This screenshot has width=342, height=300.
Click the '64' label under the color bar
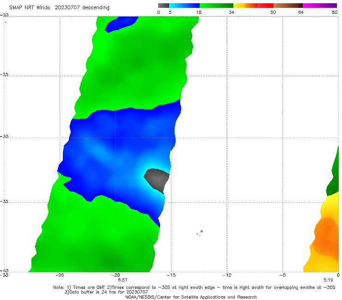(x=301, y=12)
